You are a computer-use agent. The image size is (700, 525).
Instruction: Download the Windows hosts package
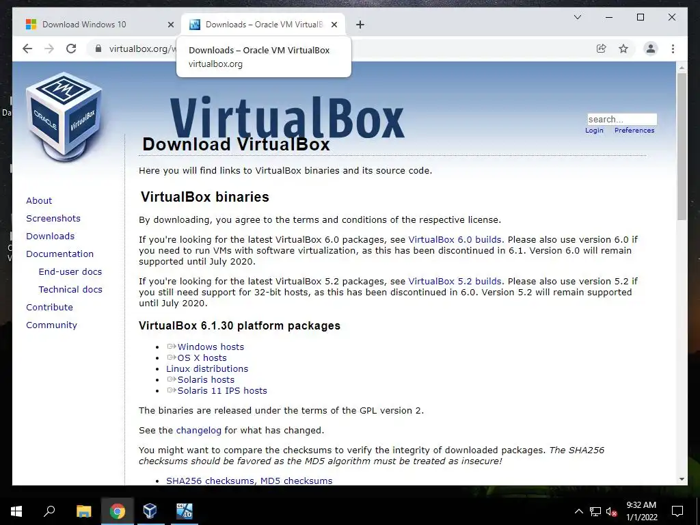[x=211, y=347]
